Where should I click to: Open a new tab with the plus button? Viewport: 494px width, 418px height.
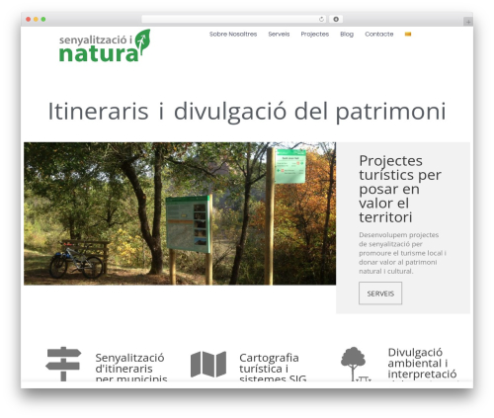(x=468, y=22)
